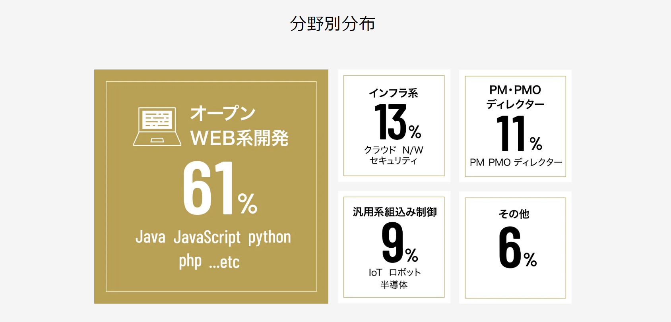Click the 半導体 text
The image size is (671, 322).
(394, 285)
